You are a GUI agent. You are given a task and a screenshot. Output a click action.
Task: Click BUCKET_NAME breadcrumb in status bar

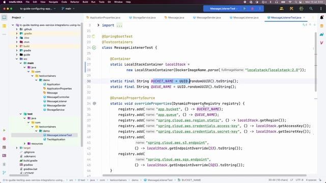[x=189, y=180]
